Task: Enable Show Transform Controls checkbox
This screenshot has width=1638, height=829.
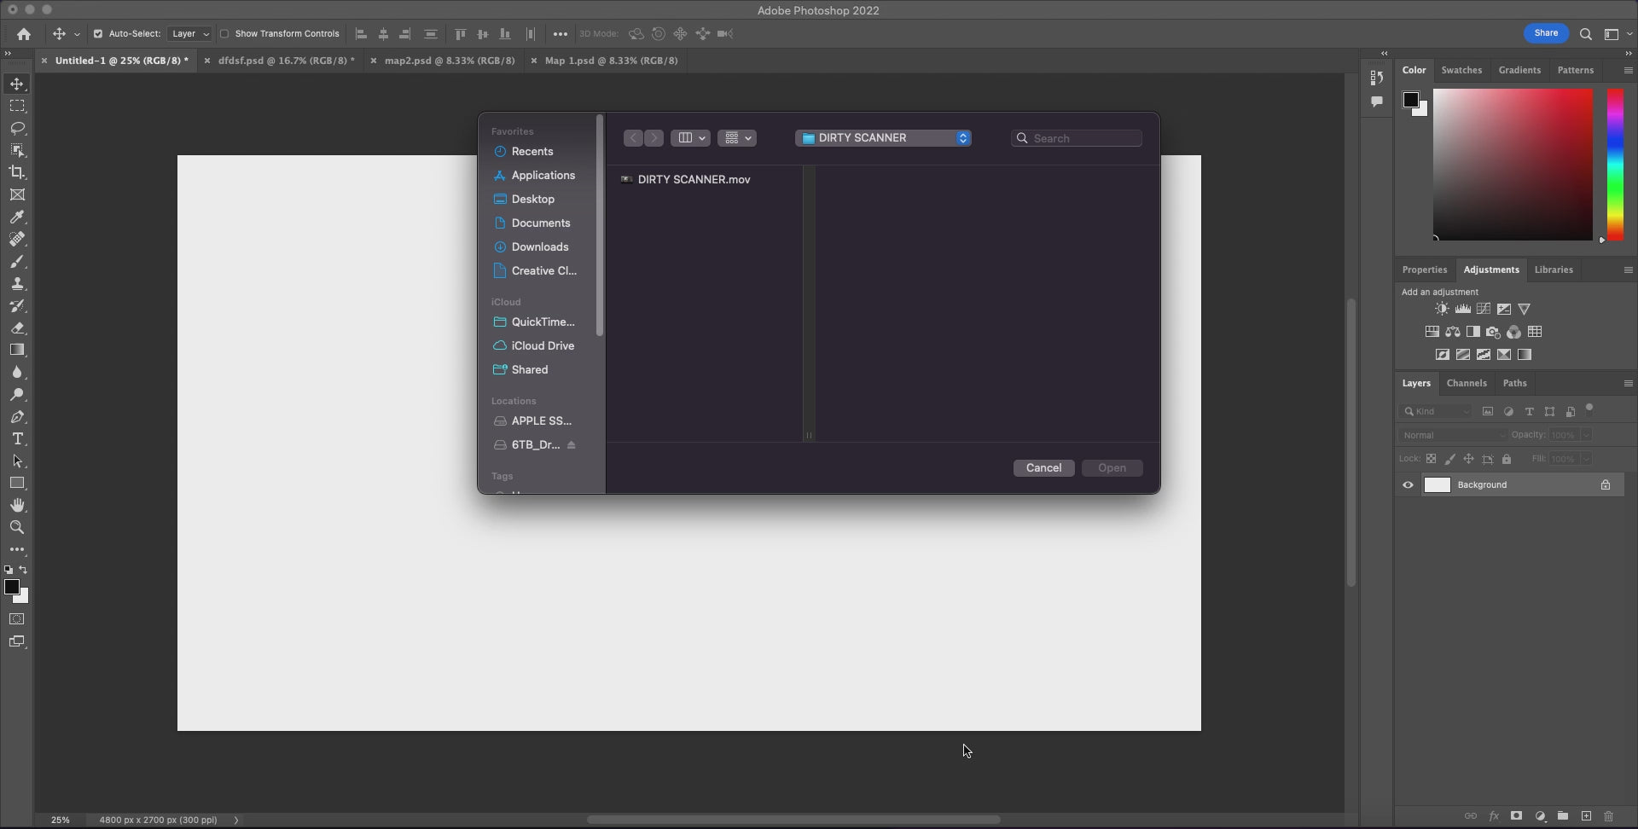Action: coord(224,34)
